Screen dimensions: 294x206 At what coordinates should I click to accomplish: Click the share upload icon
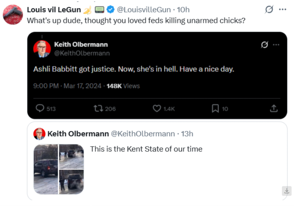274,108
